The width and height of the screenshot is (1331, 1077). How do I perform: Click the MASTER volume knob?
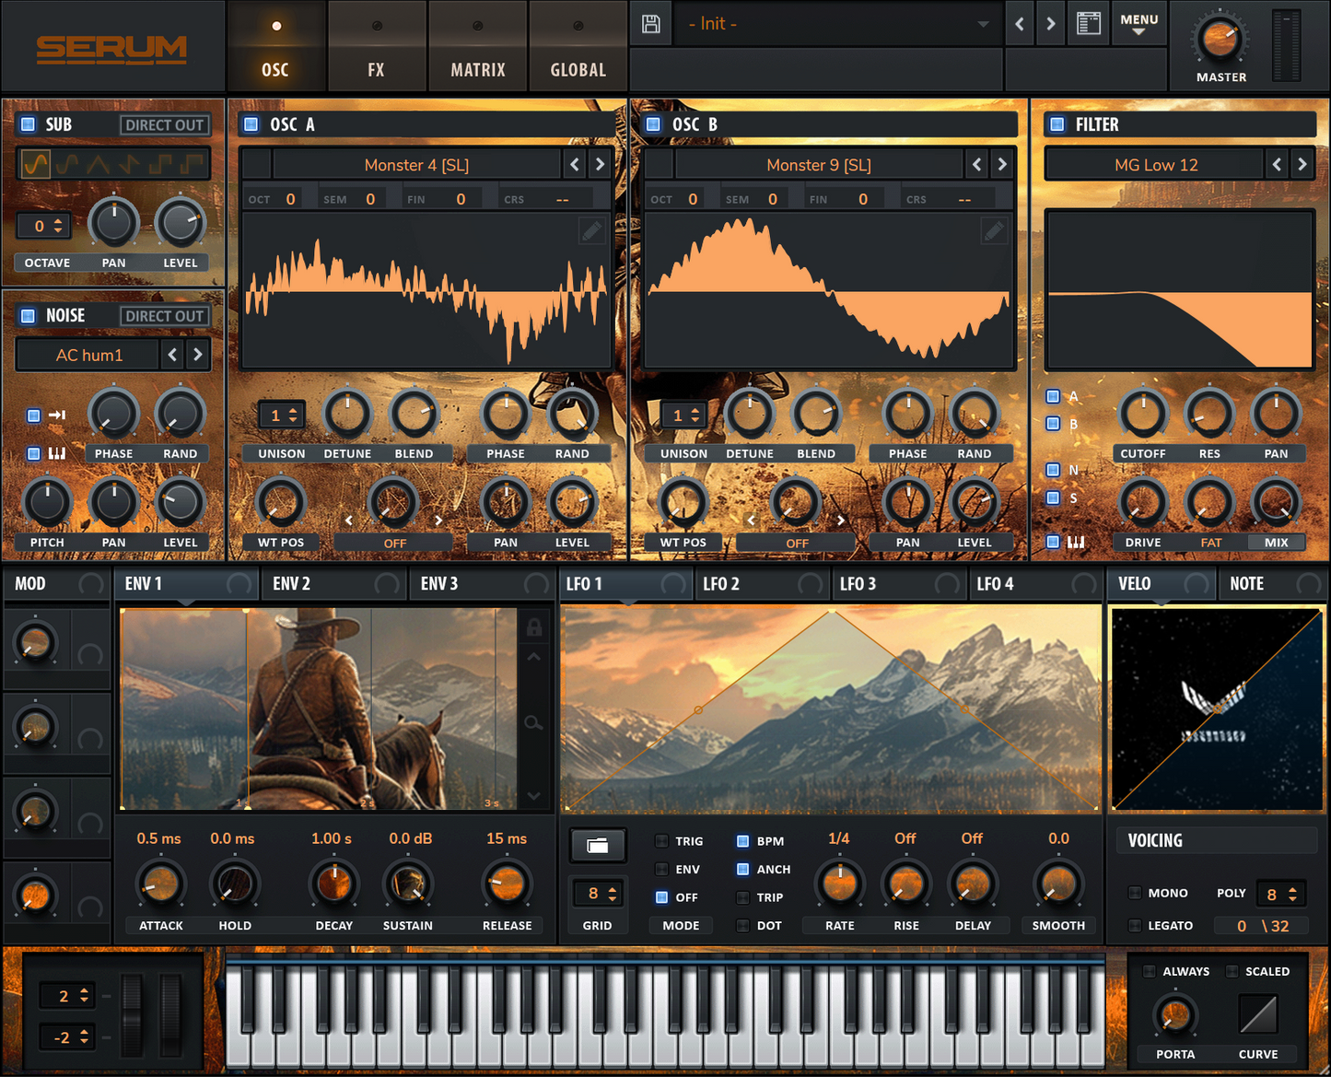click(1220, 39)
